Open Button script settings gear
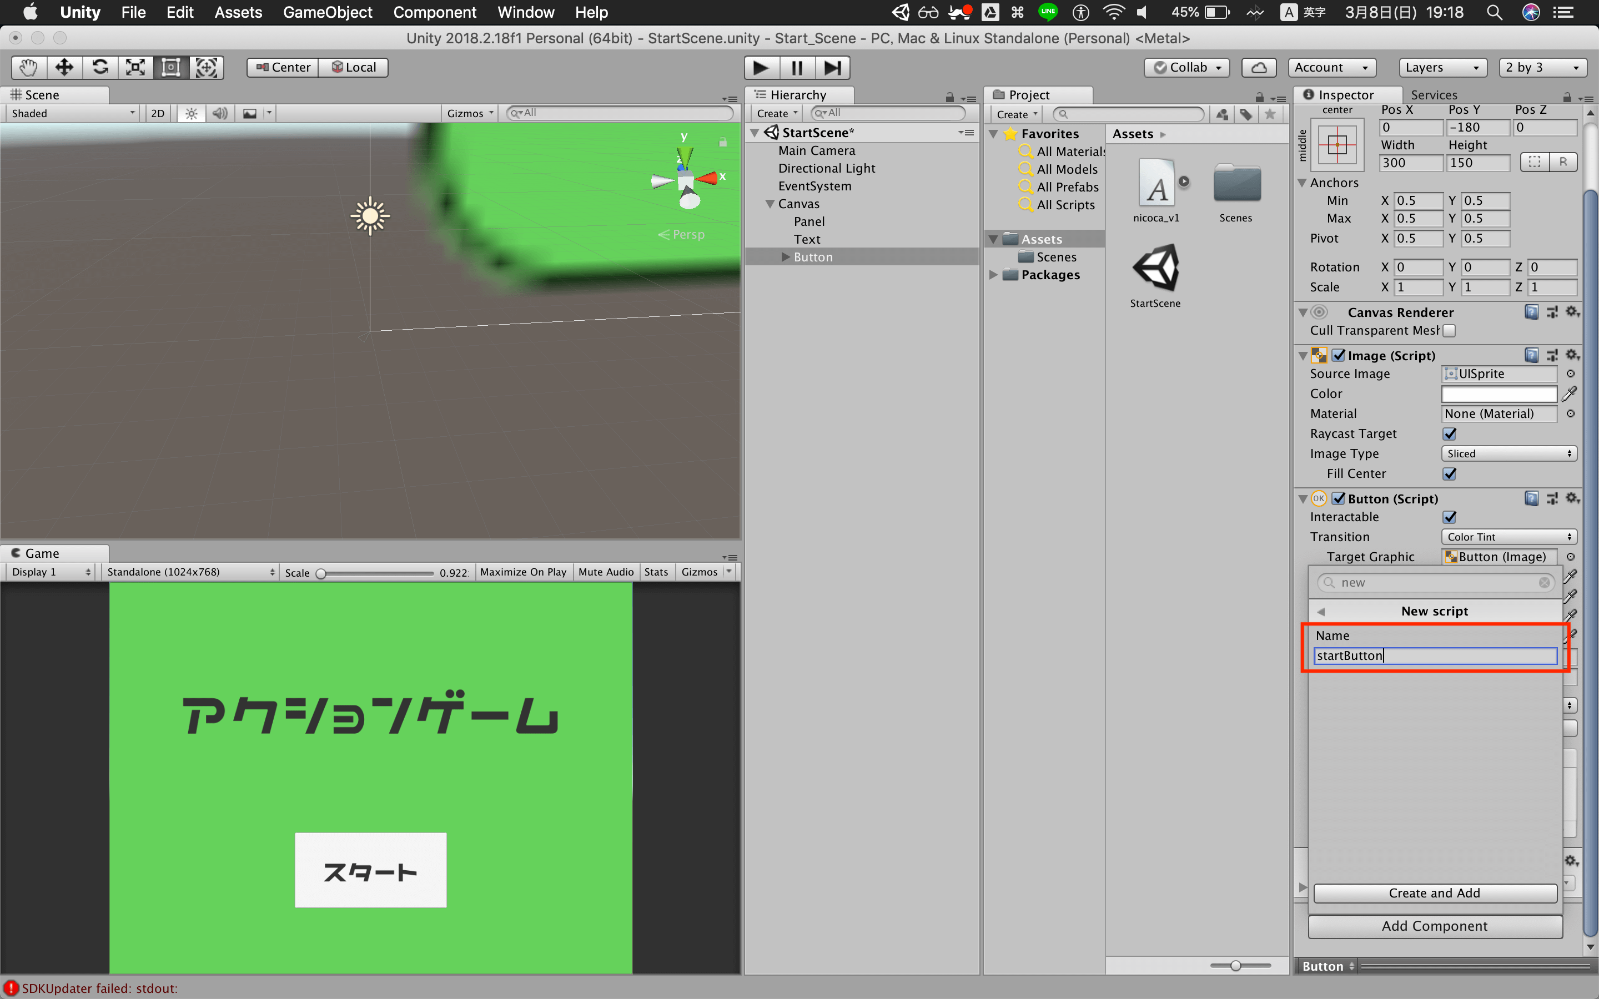The width and height of the screenshot is (1599, 999). (x=1572, y=498)
